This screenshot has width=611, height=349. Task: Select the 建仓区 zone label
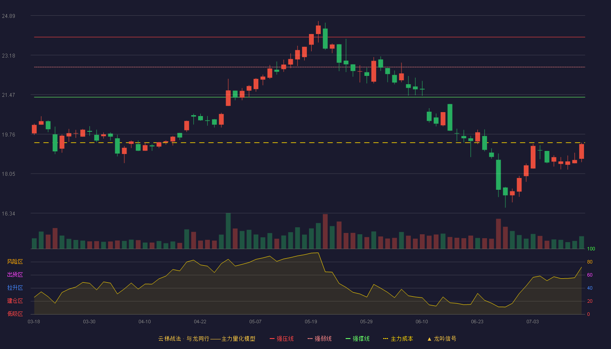coord(15,301)
